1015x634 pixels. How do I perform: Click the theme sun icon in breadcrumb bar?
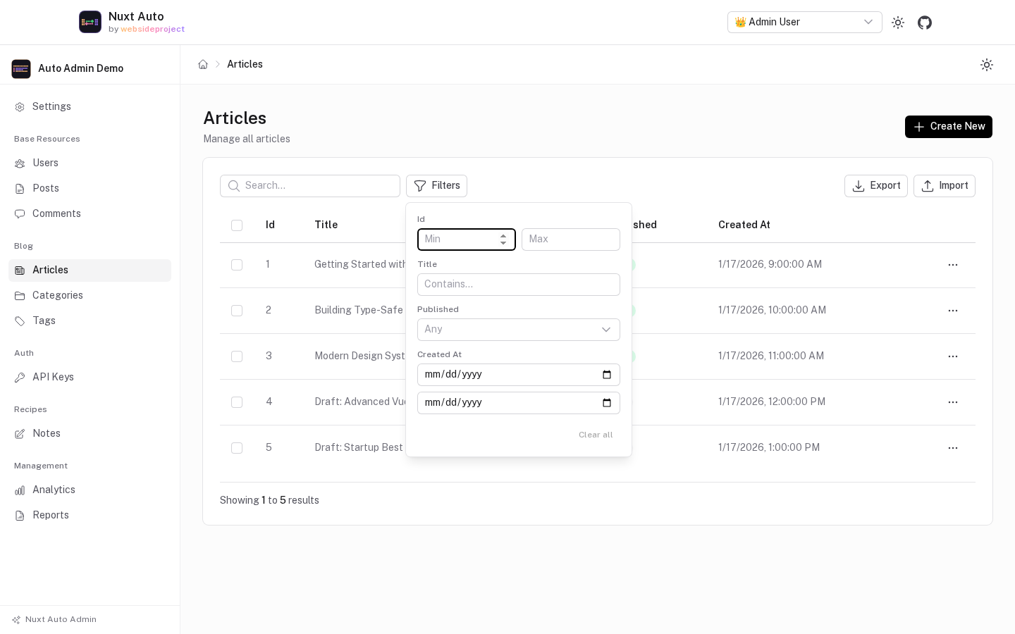[x=987, y=65]
